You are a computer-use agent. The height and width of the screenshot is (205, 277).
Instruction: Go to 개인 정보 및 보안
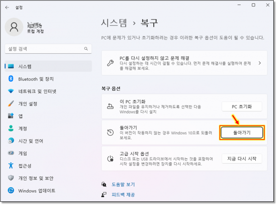36,178
